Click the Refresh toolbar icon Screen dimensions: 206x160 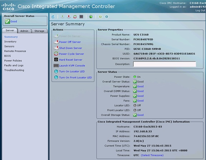[53, 17]
